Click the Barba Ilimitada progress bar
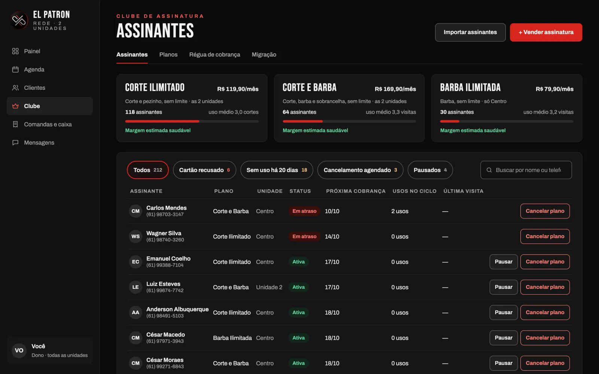Image resolution: width=599 pixels, height=374 pixels. point(507,121)
